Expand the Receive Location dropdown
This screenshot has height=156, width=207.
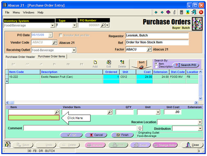pos(200,122)
